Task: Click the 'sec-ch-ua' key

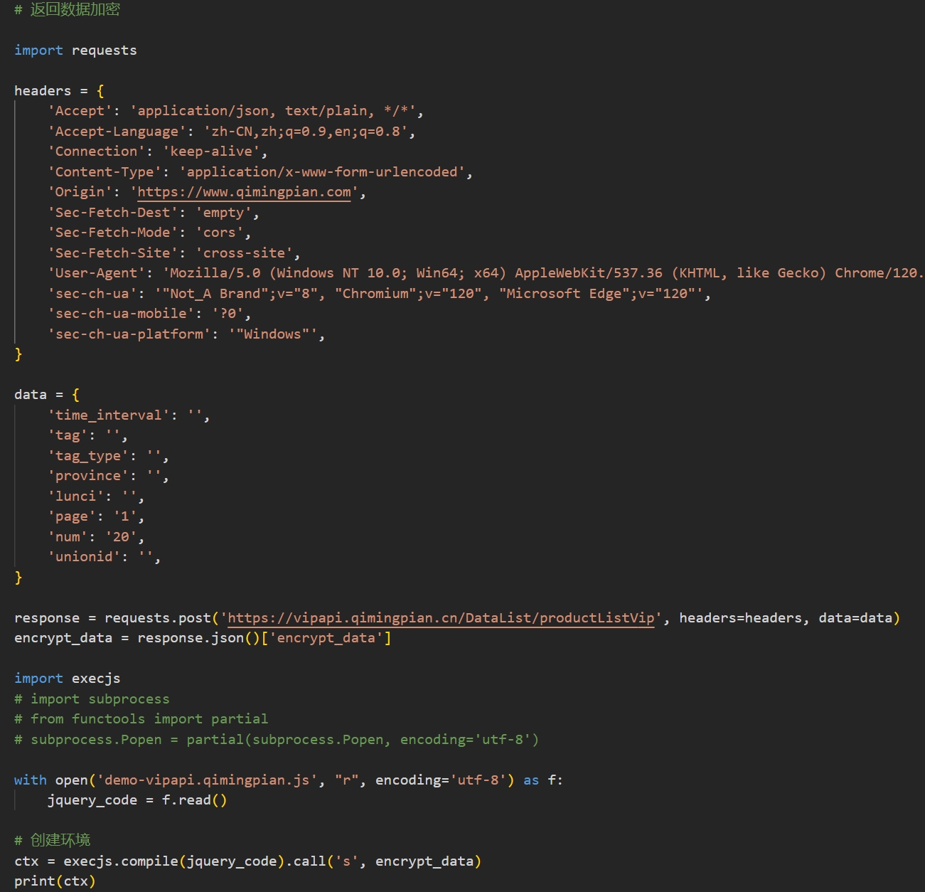Action: tap(92, 294)
